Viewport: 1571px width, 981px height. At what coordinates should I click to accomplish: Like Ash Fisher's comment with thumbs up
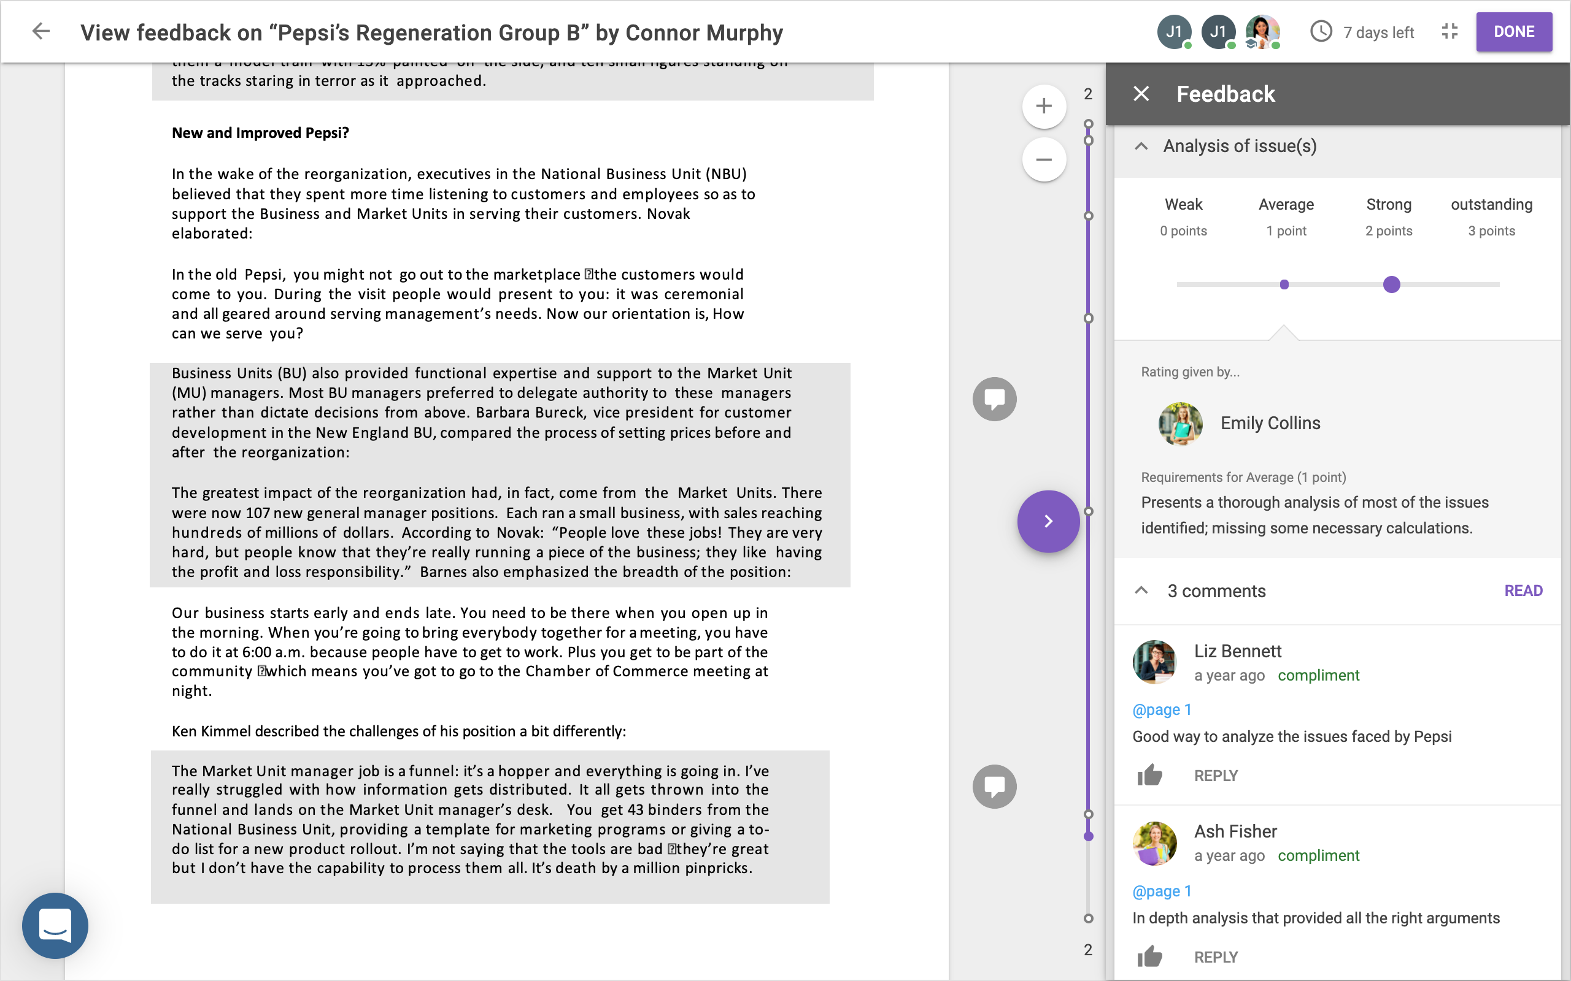(1149, 957)
